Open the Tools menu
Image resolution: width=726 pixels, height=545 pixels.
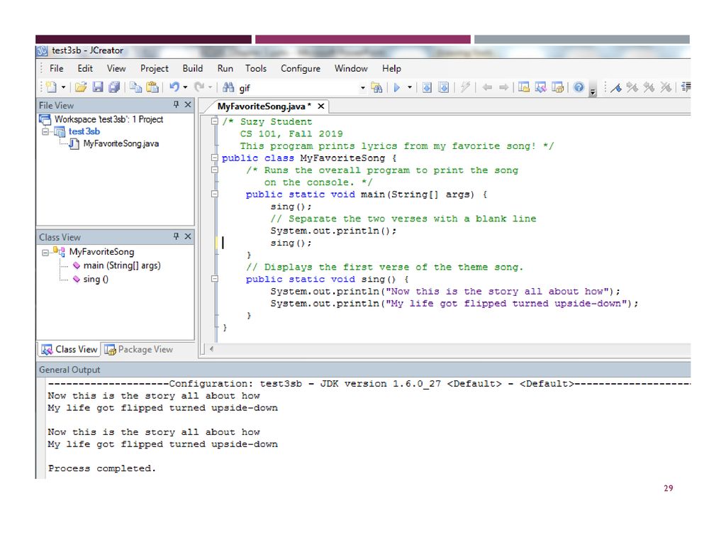[256, 69]
